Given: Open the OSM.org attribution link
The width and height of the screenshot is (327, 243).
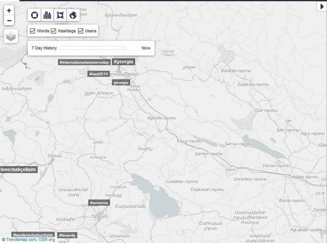Looking at the screenshot, I should pos(47,239).
